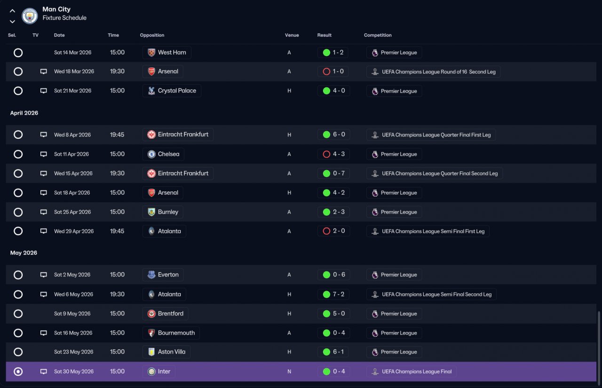Click the Champions League trophy icon on the Inter row

pyautogui.click(x=375, y=372)
